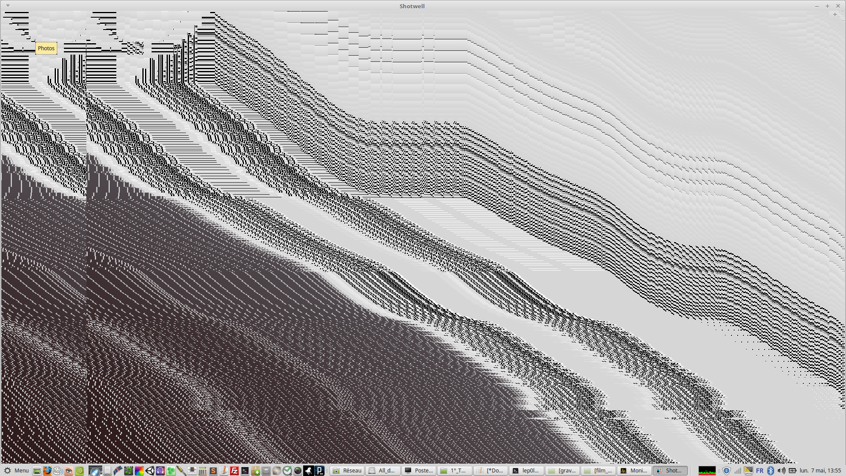Open the headphones audio app icon
Viewport: 846px width, 476px height.
[x=160, y=471]
